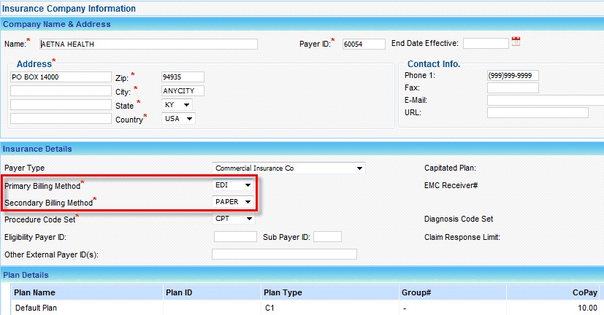Click the Other External Payer ID(s) field
604x315 pixels.
click(x=284, y=254)
